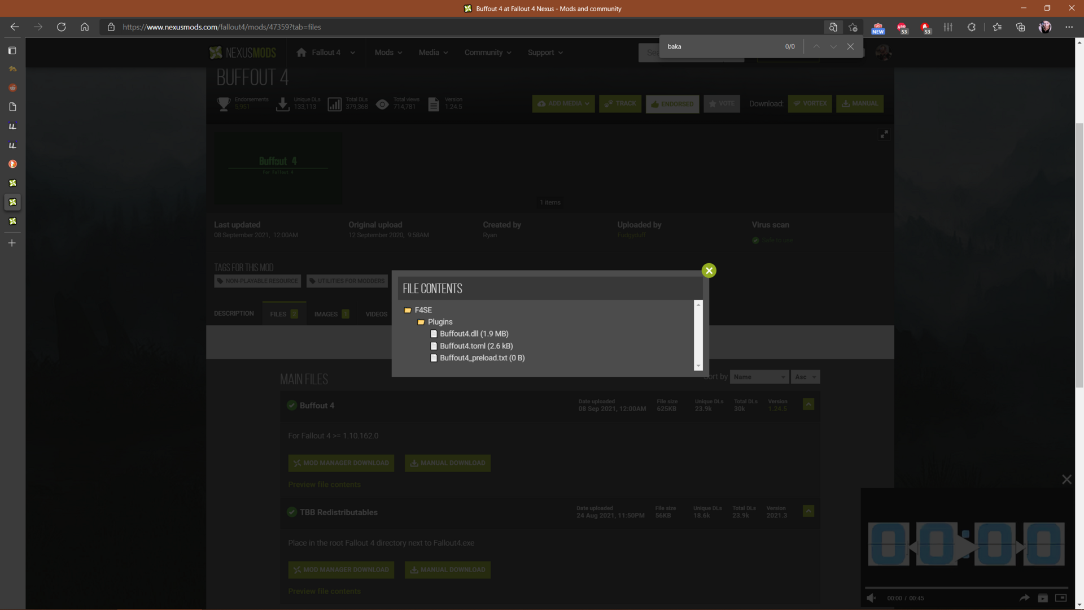
Task: Click the Vortex download button
Action: [810, 104]
